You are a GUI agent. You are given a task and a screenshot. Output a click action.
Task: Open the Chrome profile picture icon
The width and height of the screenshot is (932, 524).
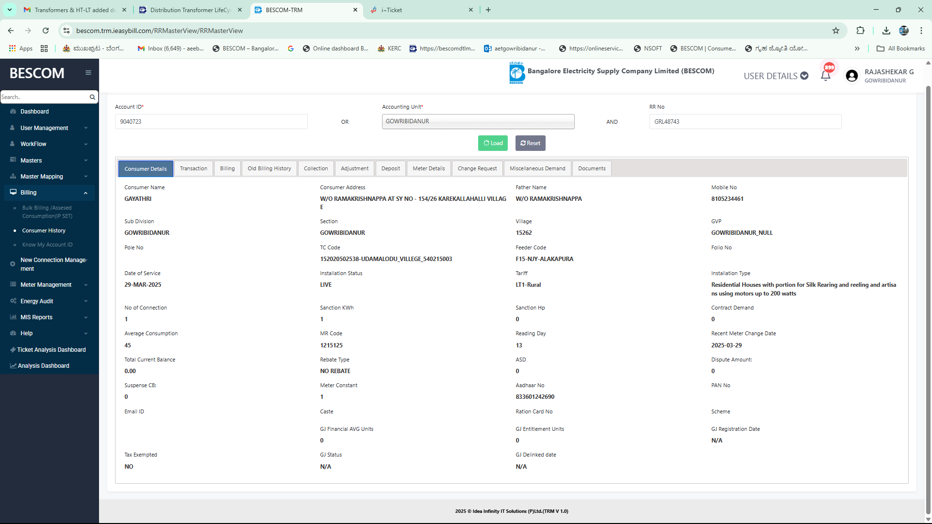pyautogui.click(x=904, y=31)
